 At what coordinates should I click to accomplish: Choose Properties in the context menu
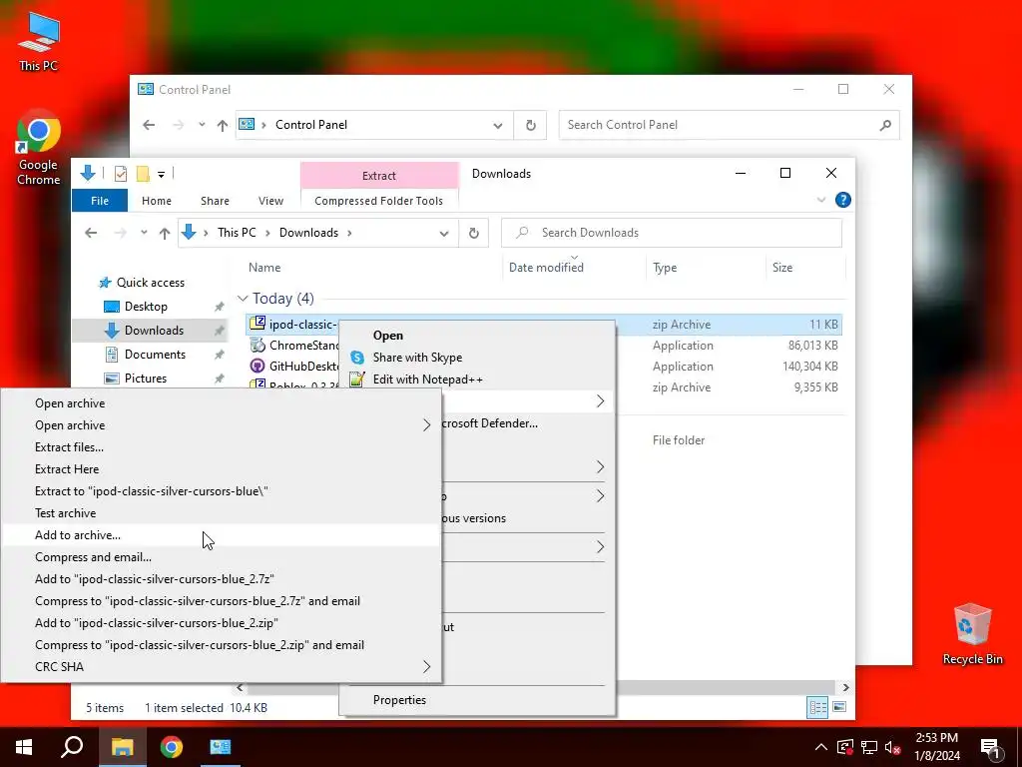click(x=399, y=700)
